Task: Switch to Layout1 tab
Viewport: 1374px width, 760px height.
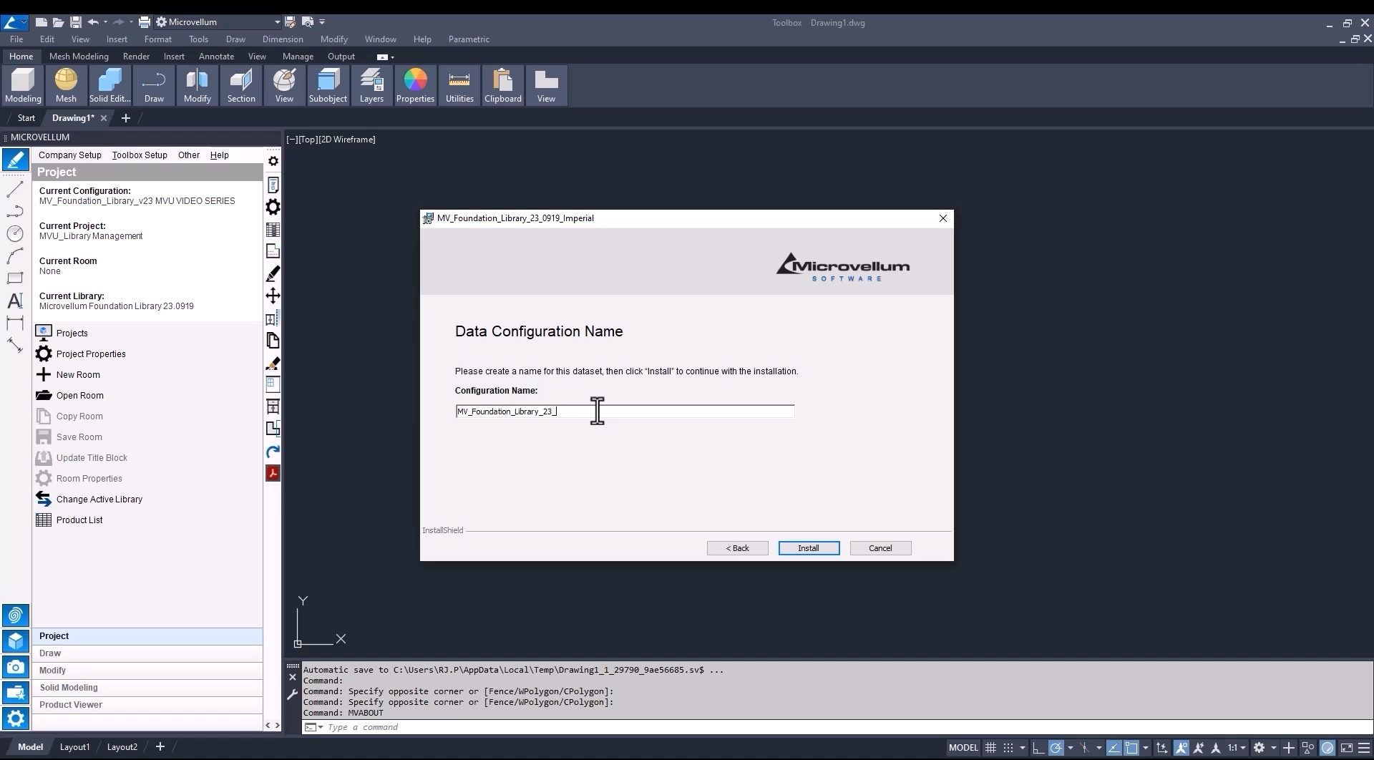Action: [x=74, y=747]
